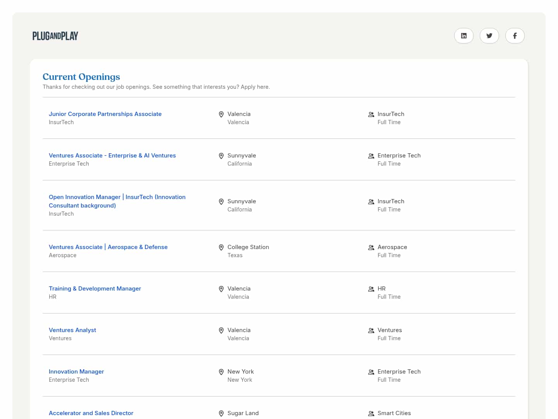The height and width of the screenshot is (419, 558).
Task: Open the Twitter social icon
Action: (x=489, y=36)
